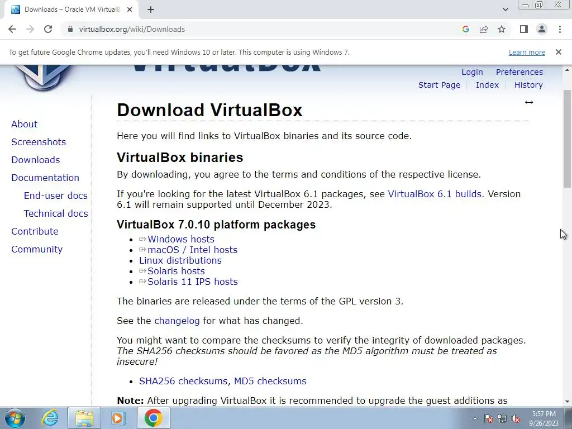
Task: Bookmark this page with star icon
Action: tap(502, 29)
